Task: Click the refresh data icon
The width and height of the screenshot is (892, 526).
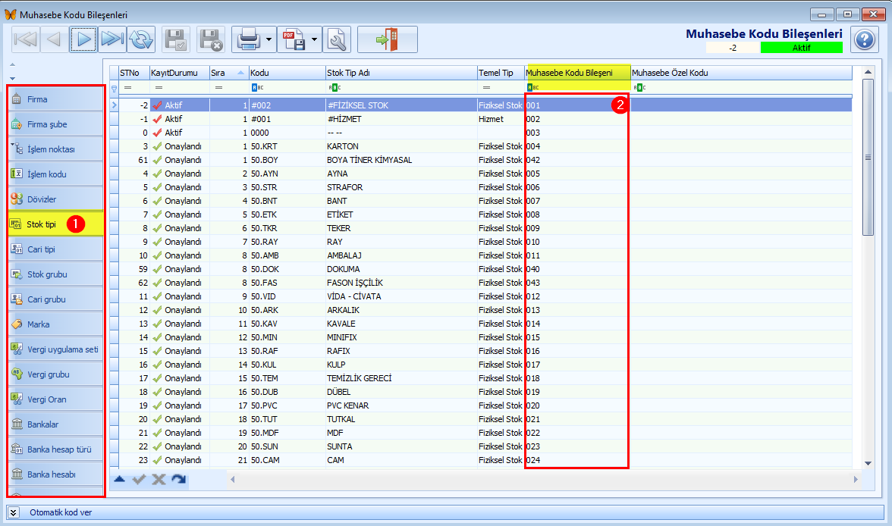Action: [141, 39]
